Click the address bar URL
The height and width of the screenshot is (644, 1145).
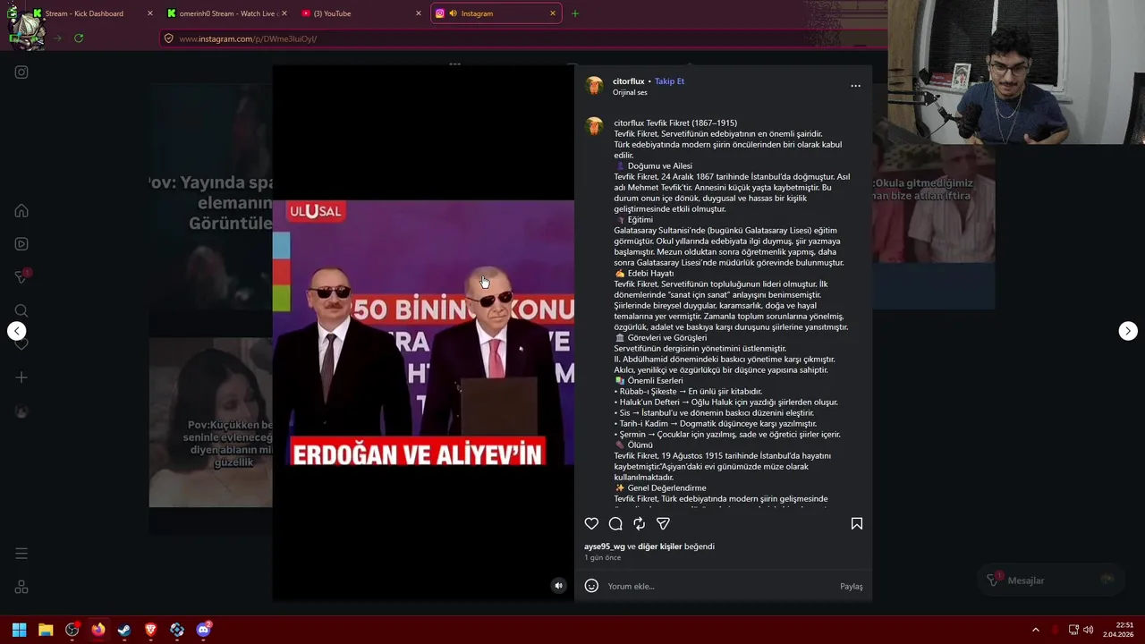pyautogui.click(x=248, y=38)
